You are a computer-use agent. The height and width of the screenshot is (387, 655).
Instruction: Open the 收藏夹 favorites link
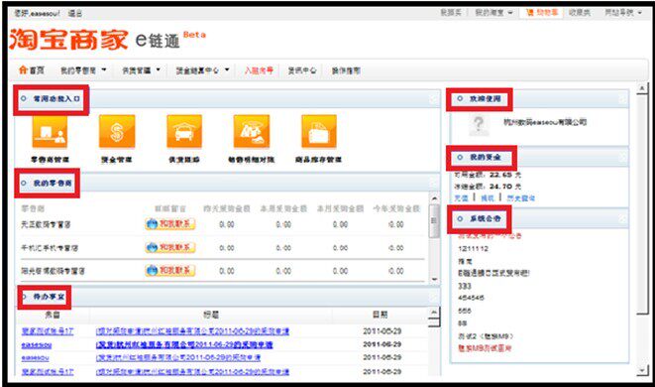(580, 13)
